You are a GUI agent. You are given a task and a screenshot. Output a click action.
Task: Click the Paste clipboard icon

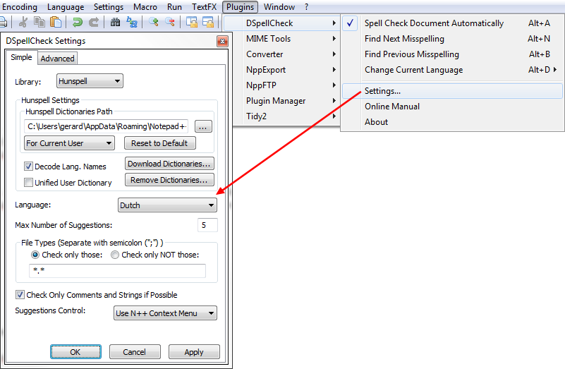pyautogui.click(x=56, y=22)
